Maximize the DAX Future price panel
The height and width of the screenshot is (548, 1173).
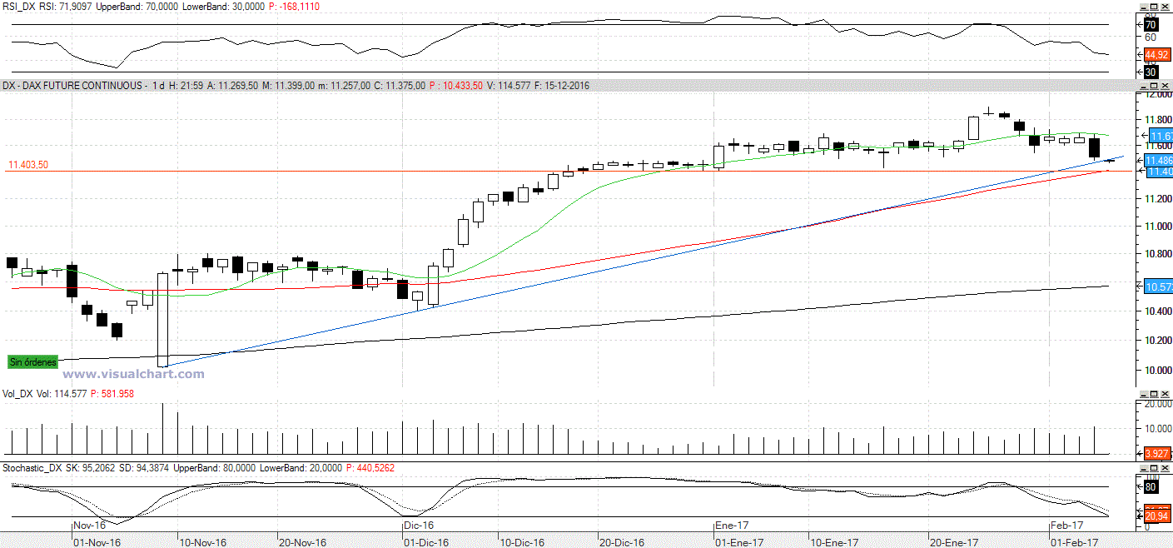click(1154, 86)
